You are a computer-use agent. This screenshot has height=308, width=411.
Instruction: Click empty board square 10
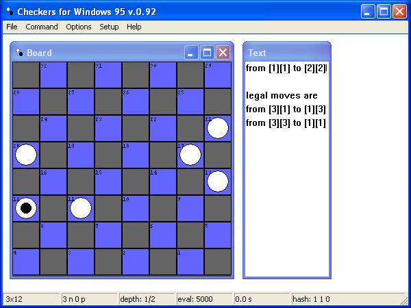136,209
